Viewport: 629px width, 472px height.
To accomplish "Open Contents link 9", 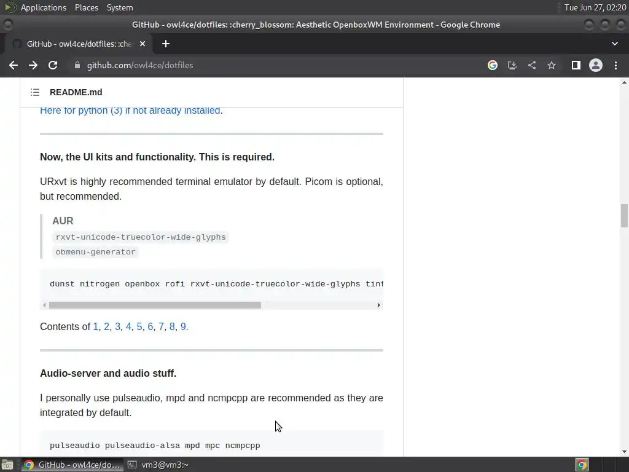I will (183, 327).
